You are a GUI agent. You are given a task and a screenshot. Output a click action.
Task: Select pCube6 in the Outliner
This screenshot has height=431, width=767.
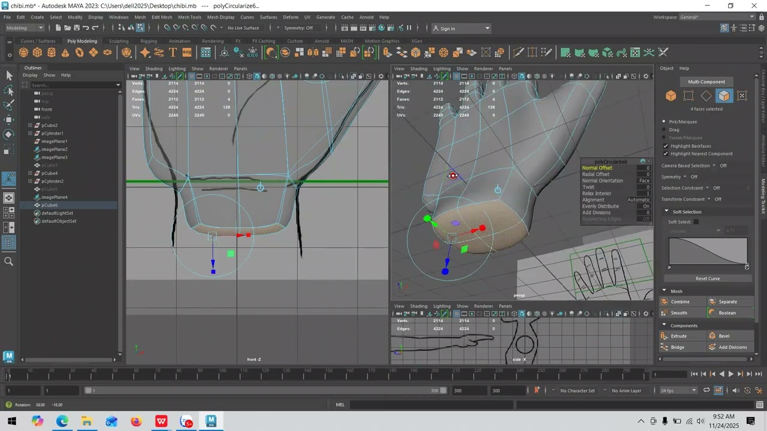(x=49, y=205)
